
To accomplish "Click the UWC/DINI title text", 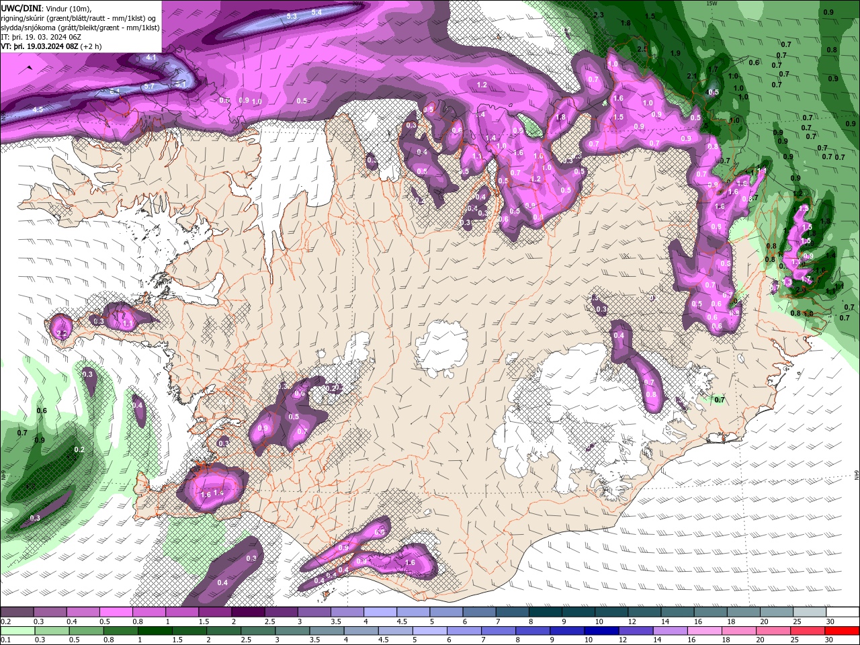I will [21, 8].
